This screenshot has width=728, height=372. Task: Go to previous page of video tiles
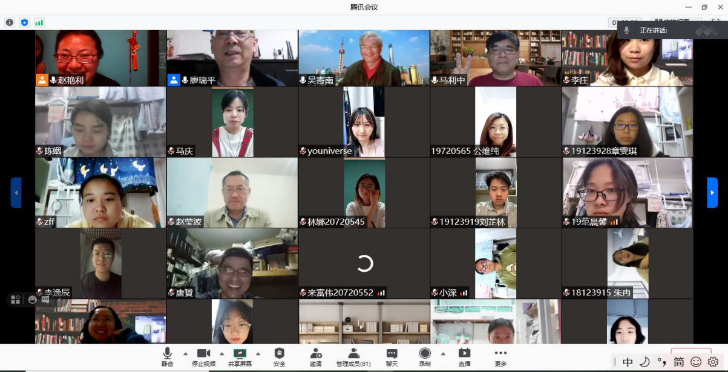pyautogui.click(x=16, y=193)
